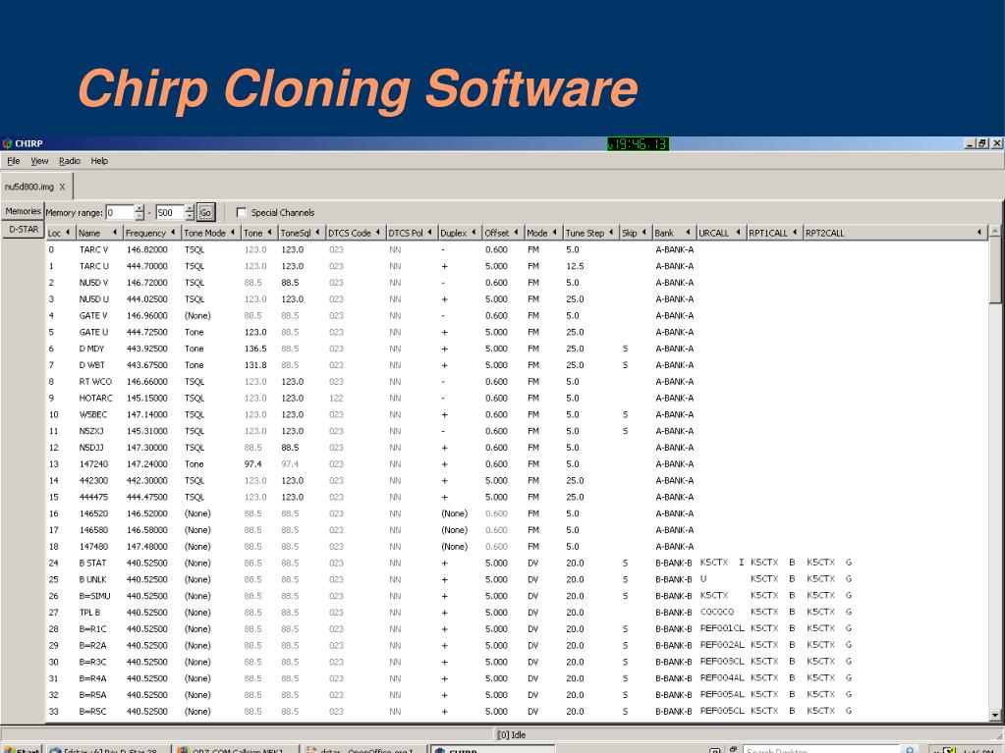This screenshot has width=1005, height=753.
Task: Select the 'W5BEC' name cell
Action: click(93, 415)
